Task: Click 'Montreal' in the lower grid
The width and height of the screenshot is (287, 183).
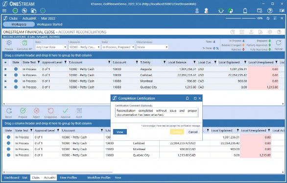Action: point(139,149)
